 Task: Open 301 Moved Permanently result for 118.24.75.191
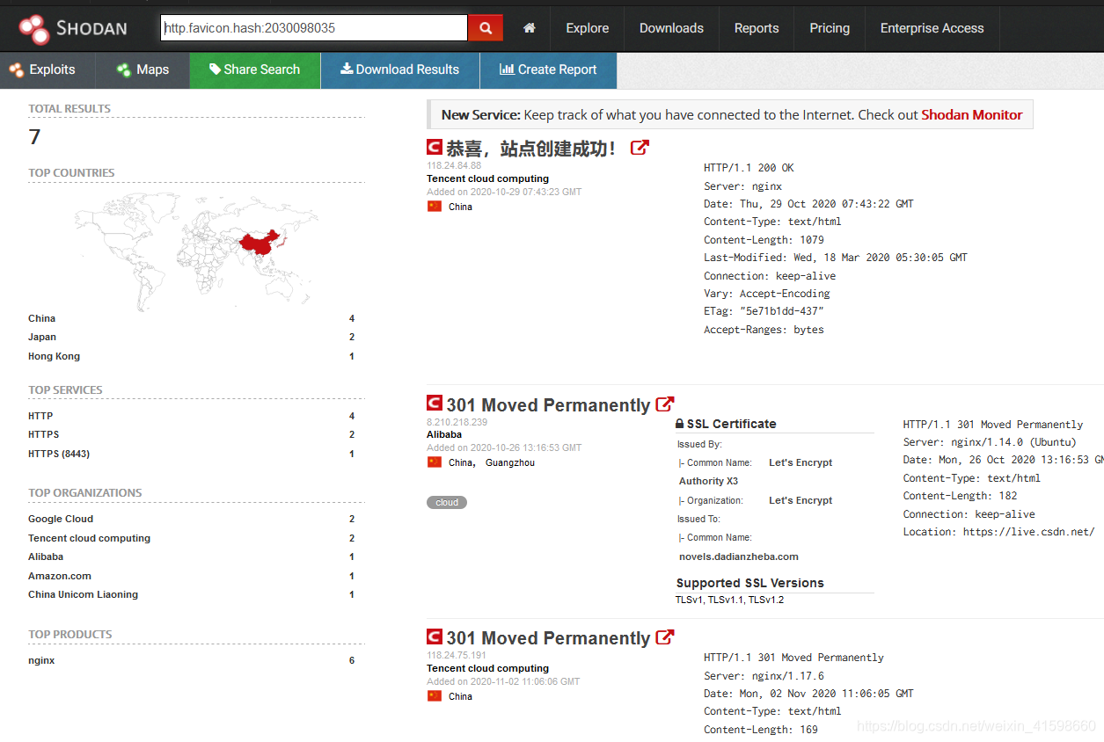click(548, 638)
